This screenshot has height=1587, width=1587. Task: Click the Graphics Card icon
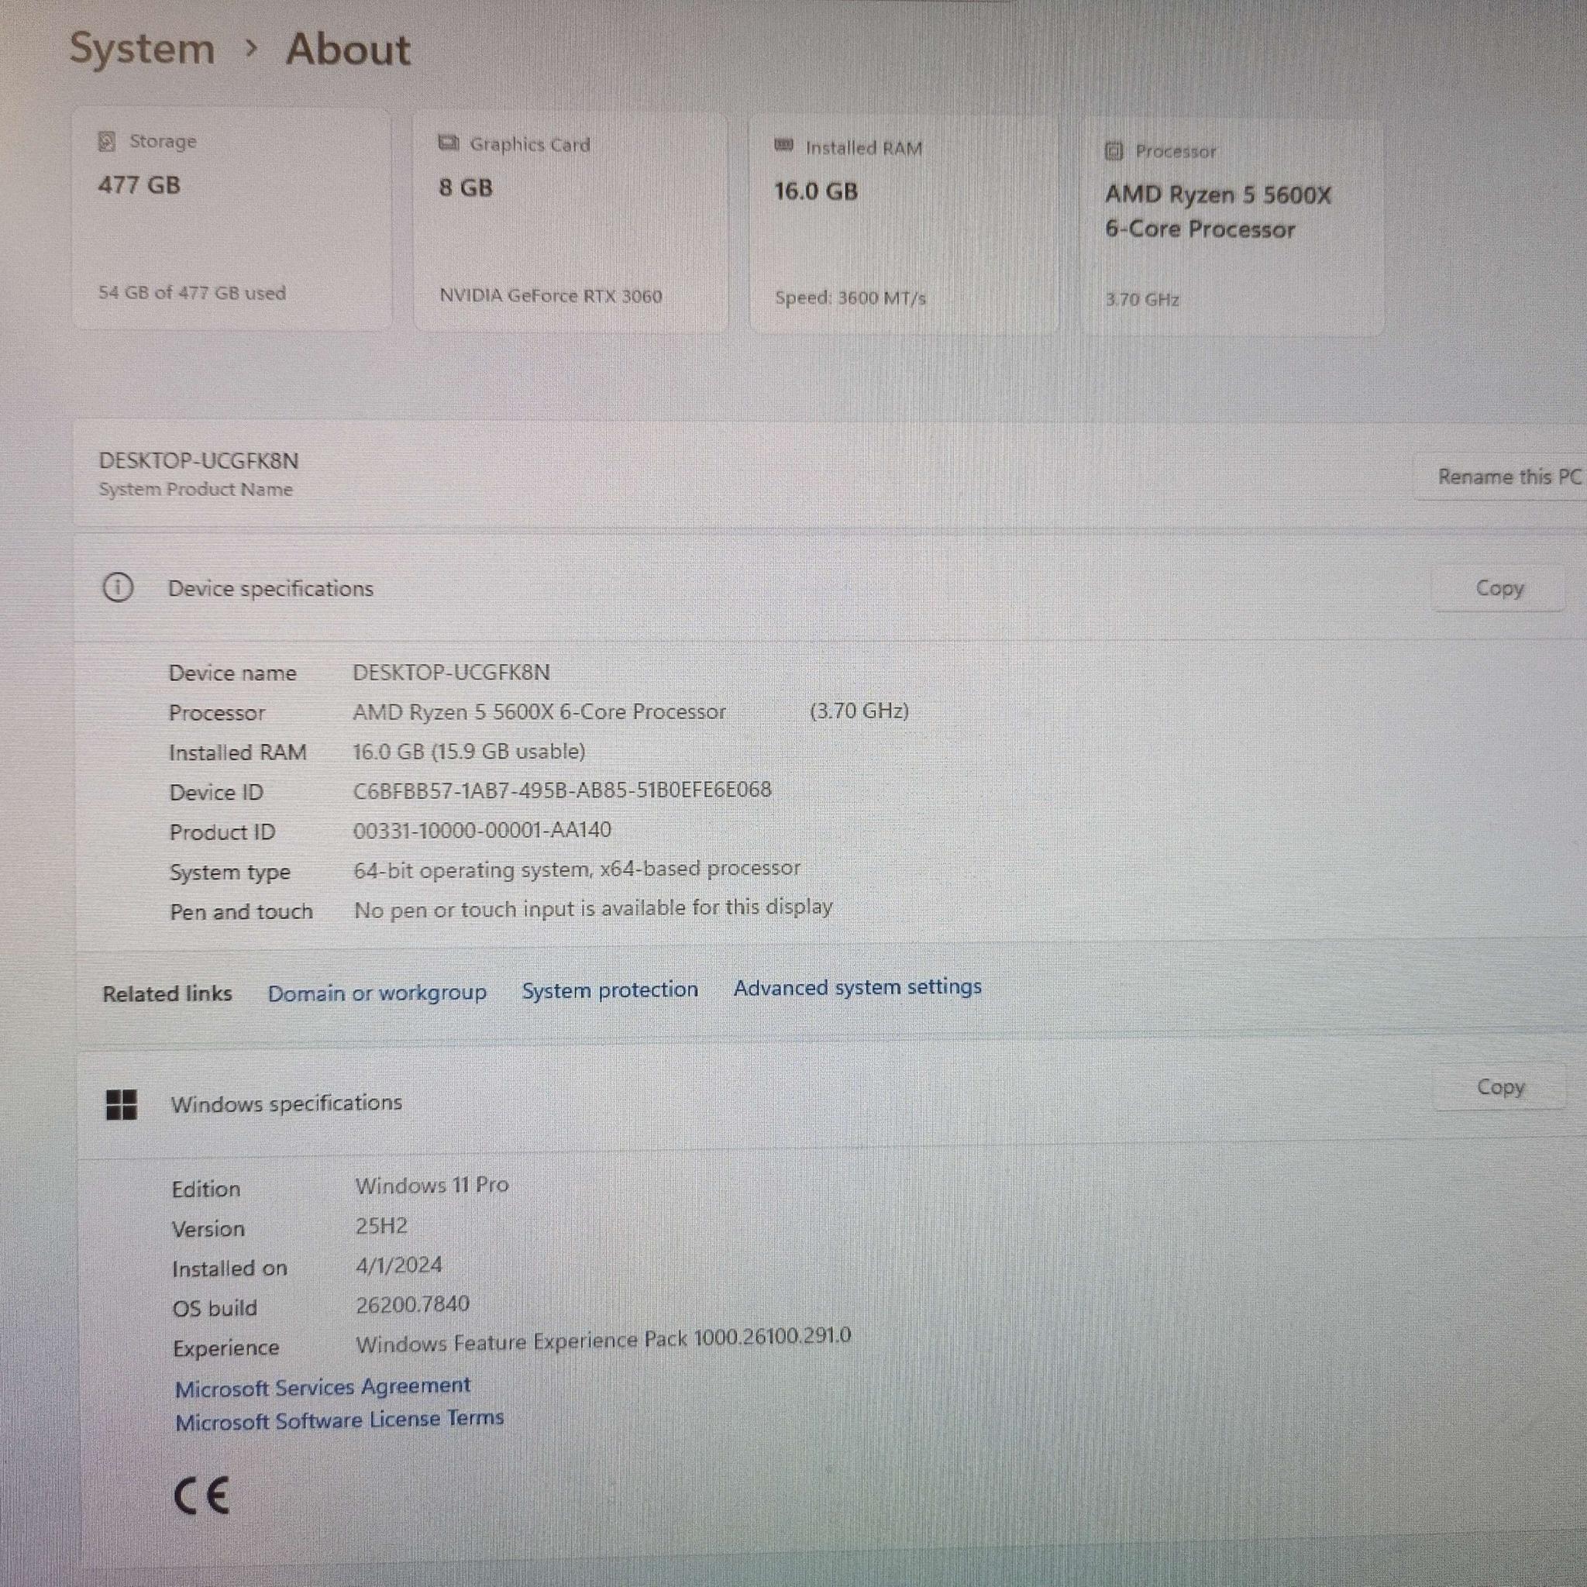(449, 144)
